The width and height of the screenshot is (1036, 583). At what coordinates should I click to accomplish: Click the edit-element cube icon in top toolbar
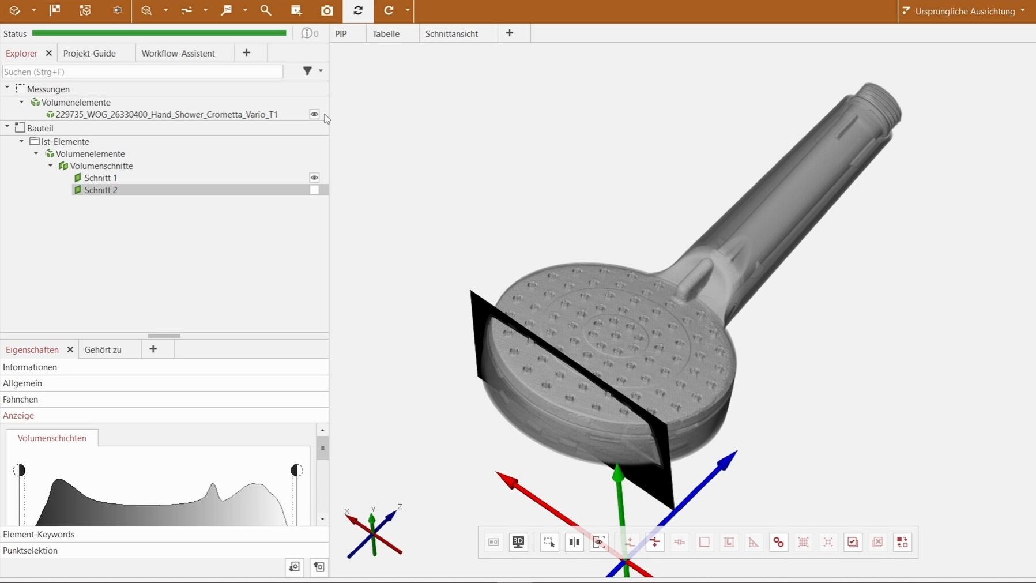[14, 10]
